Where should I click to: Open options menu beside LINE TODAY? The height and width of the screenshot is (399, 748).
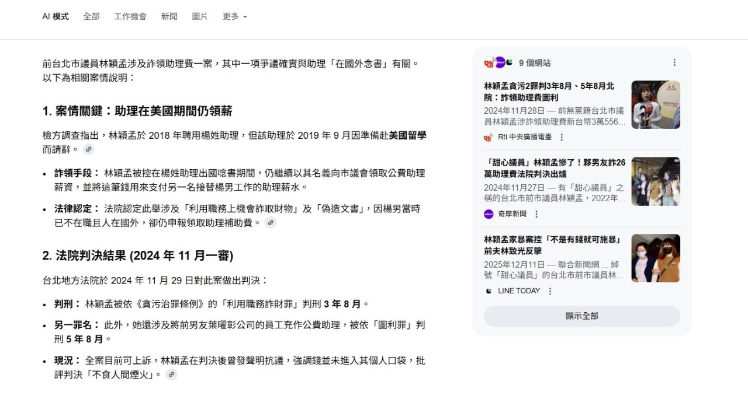click(x=550, y=291)
